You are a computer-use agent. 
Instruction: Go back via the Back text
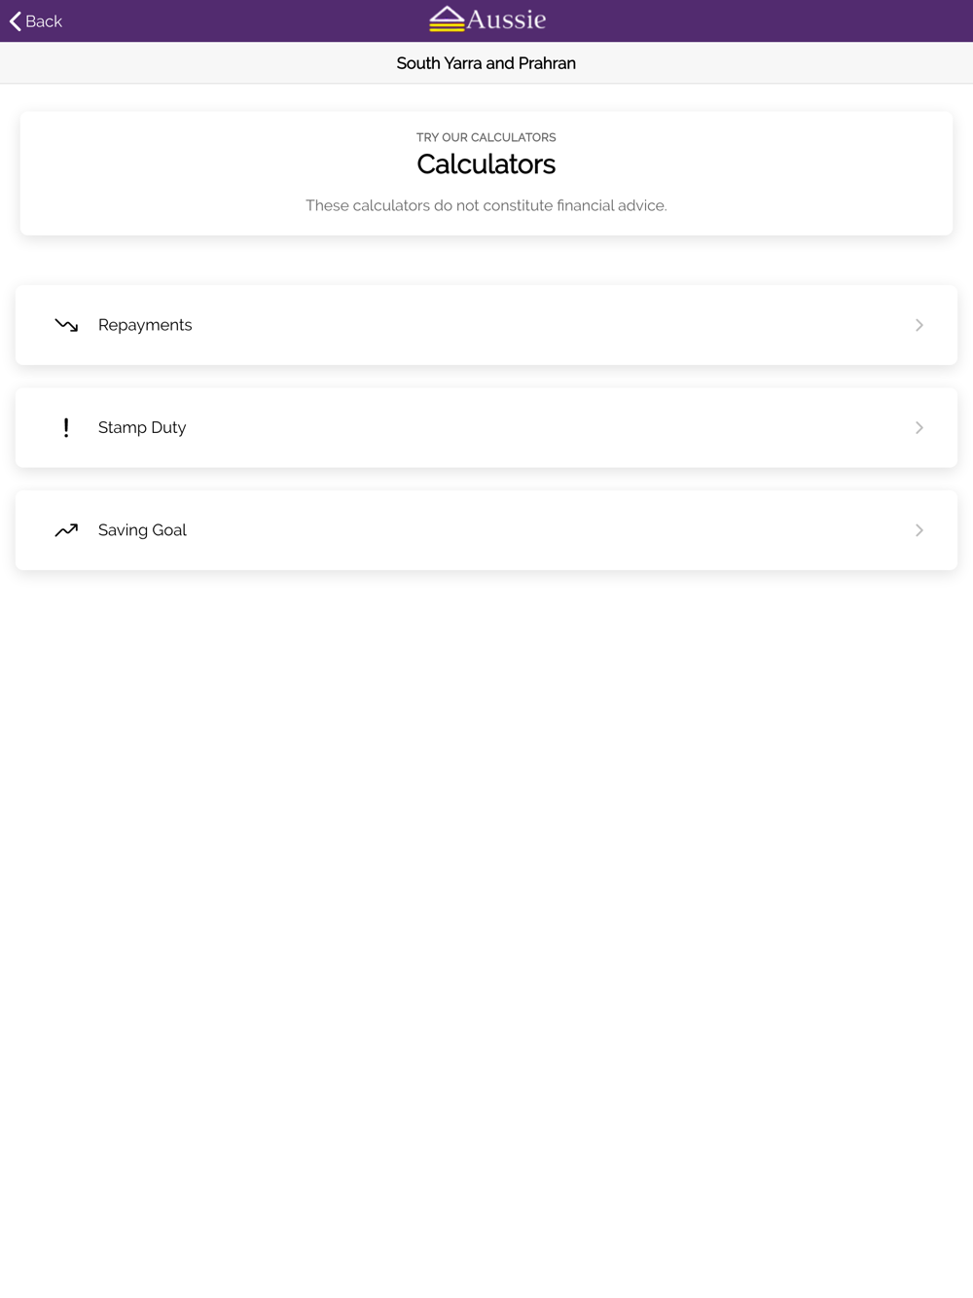tap(44, 21)
